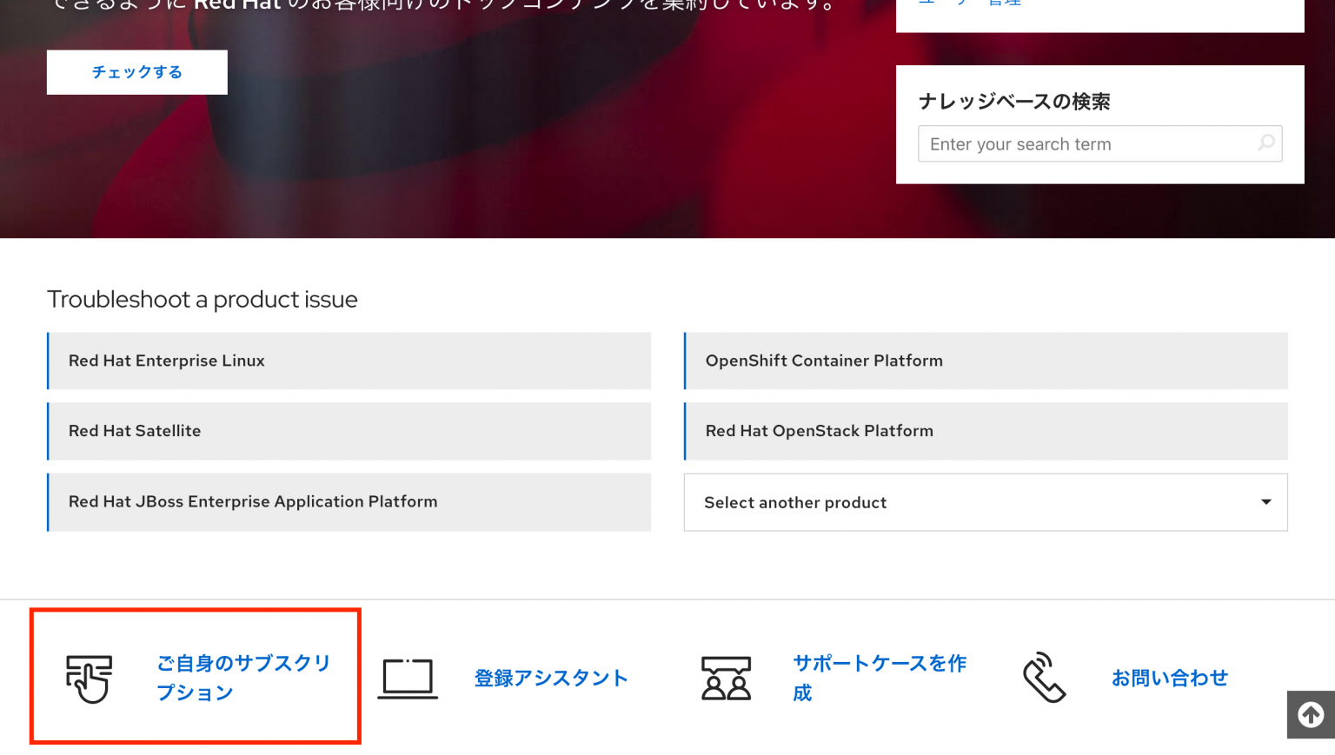
Task: Select Red Hat Enterprise Linux troubleshooting
Action: [x=349, y=361]
